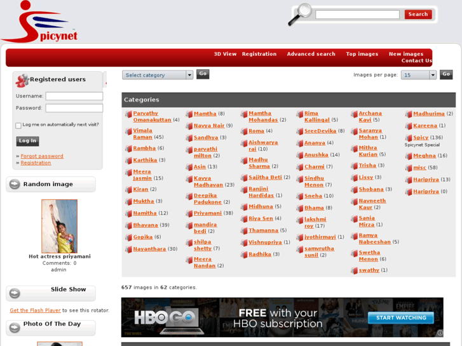Click the folder icon beside Charmi
This screenshot has width=462, height=346.
300,167
